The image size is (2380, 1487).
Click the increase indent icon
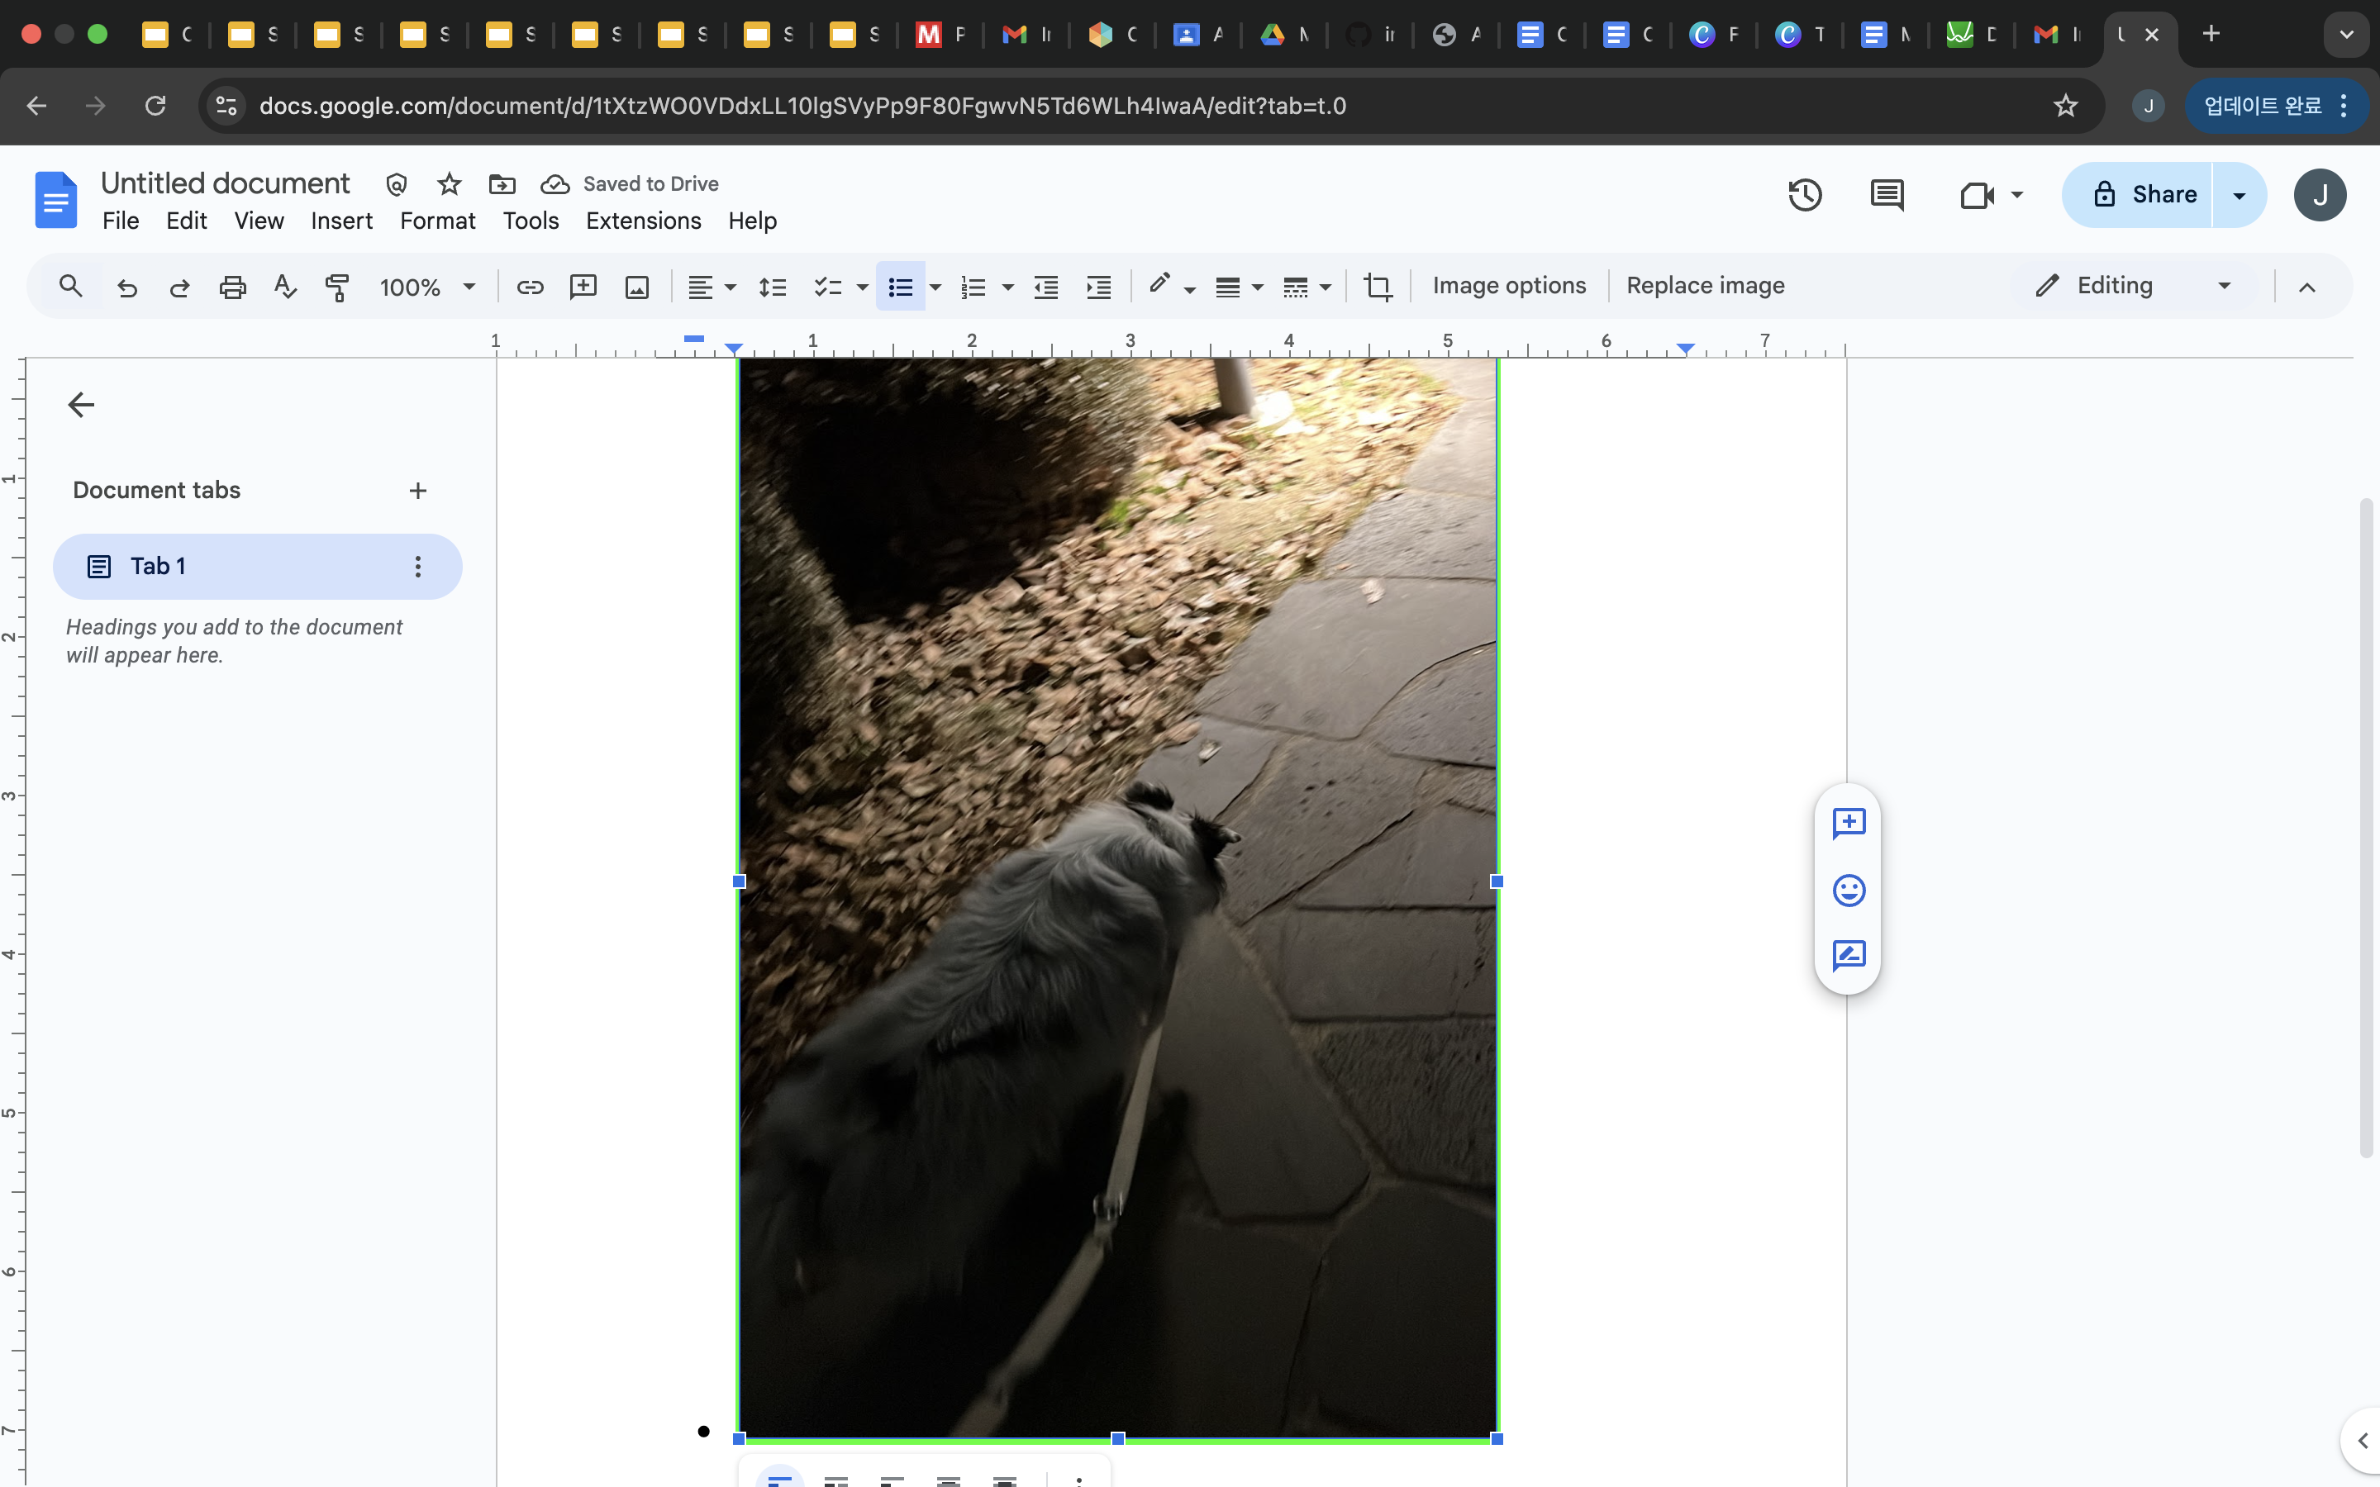point(1098,286)
